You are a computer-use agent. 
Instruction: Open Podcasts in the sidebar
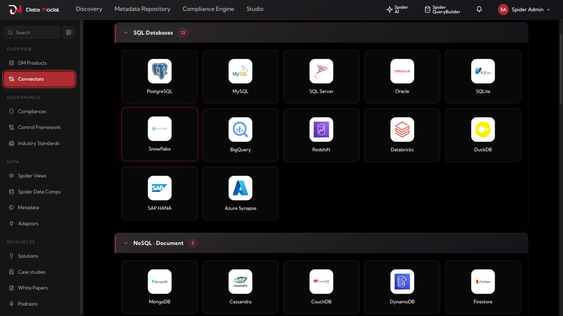click(x=40, y=304)
